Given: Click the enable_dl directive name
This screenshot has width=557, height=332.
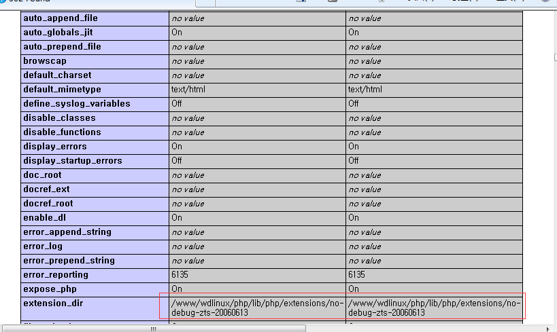Looking at the screenshot, I should 44,217.
